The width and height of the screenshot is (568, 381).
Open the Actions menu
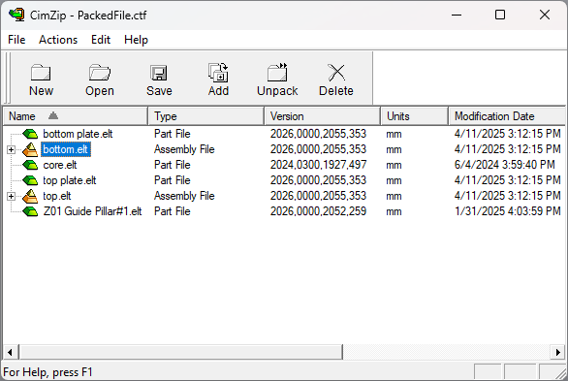tap(58, 40)
